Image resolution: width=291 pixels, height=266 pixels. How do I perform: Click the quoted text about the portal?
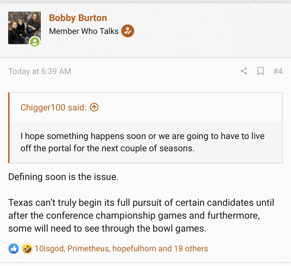click(x=142, y=142)
